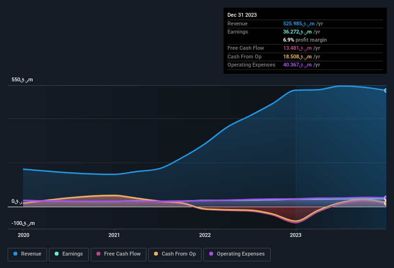Screen dimensions: 394x268
Task: Click the 550 y-axis label
Action: click(22, 79)
